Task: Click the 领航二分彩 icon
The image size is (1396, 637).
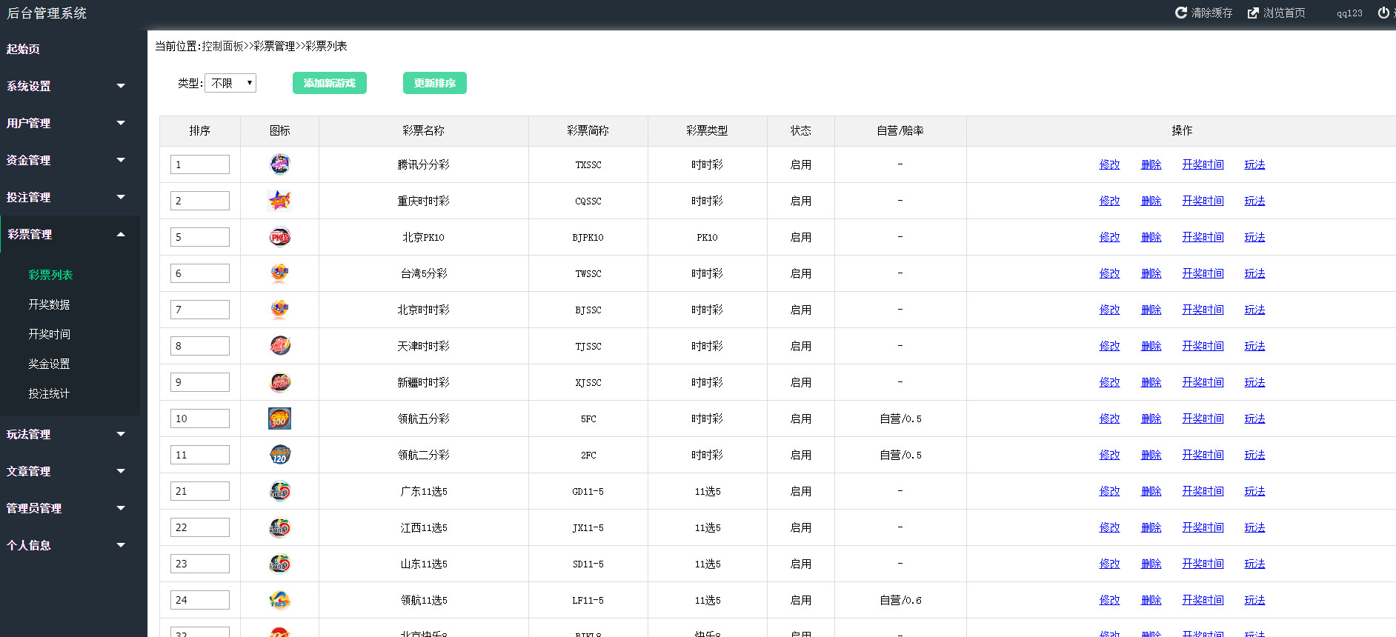Action: click(x=279, y=455)
